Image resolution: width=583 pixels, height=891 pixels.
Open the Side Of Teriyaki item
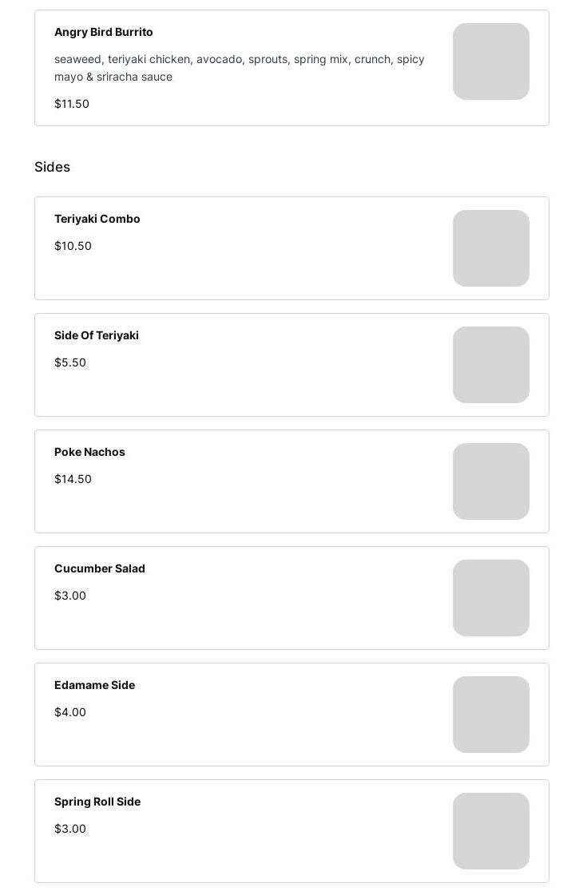coord(97,335)
